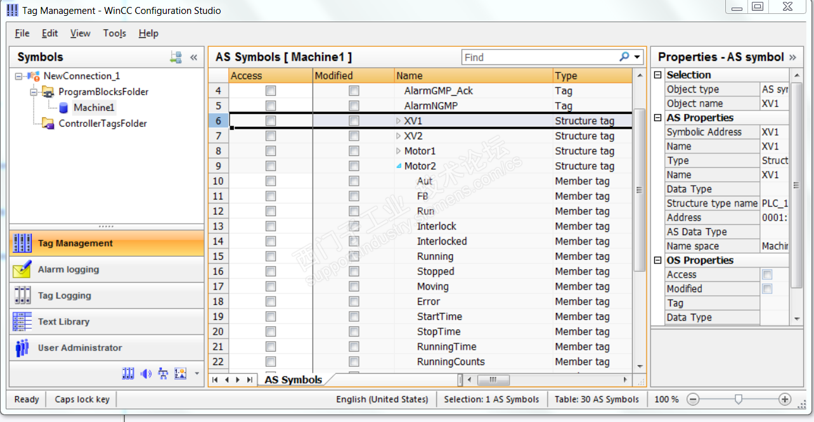Screen dimensions: 814x422
Task: Select the AS Symbols sheet tab
Action: [x=293, y=380]
